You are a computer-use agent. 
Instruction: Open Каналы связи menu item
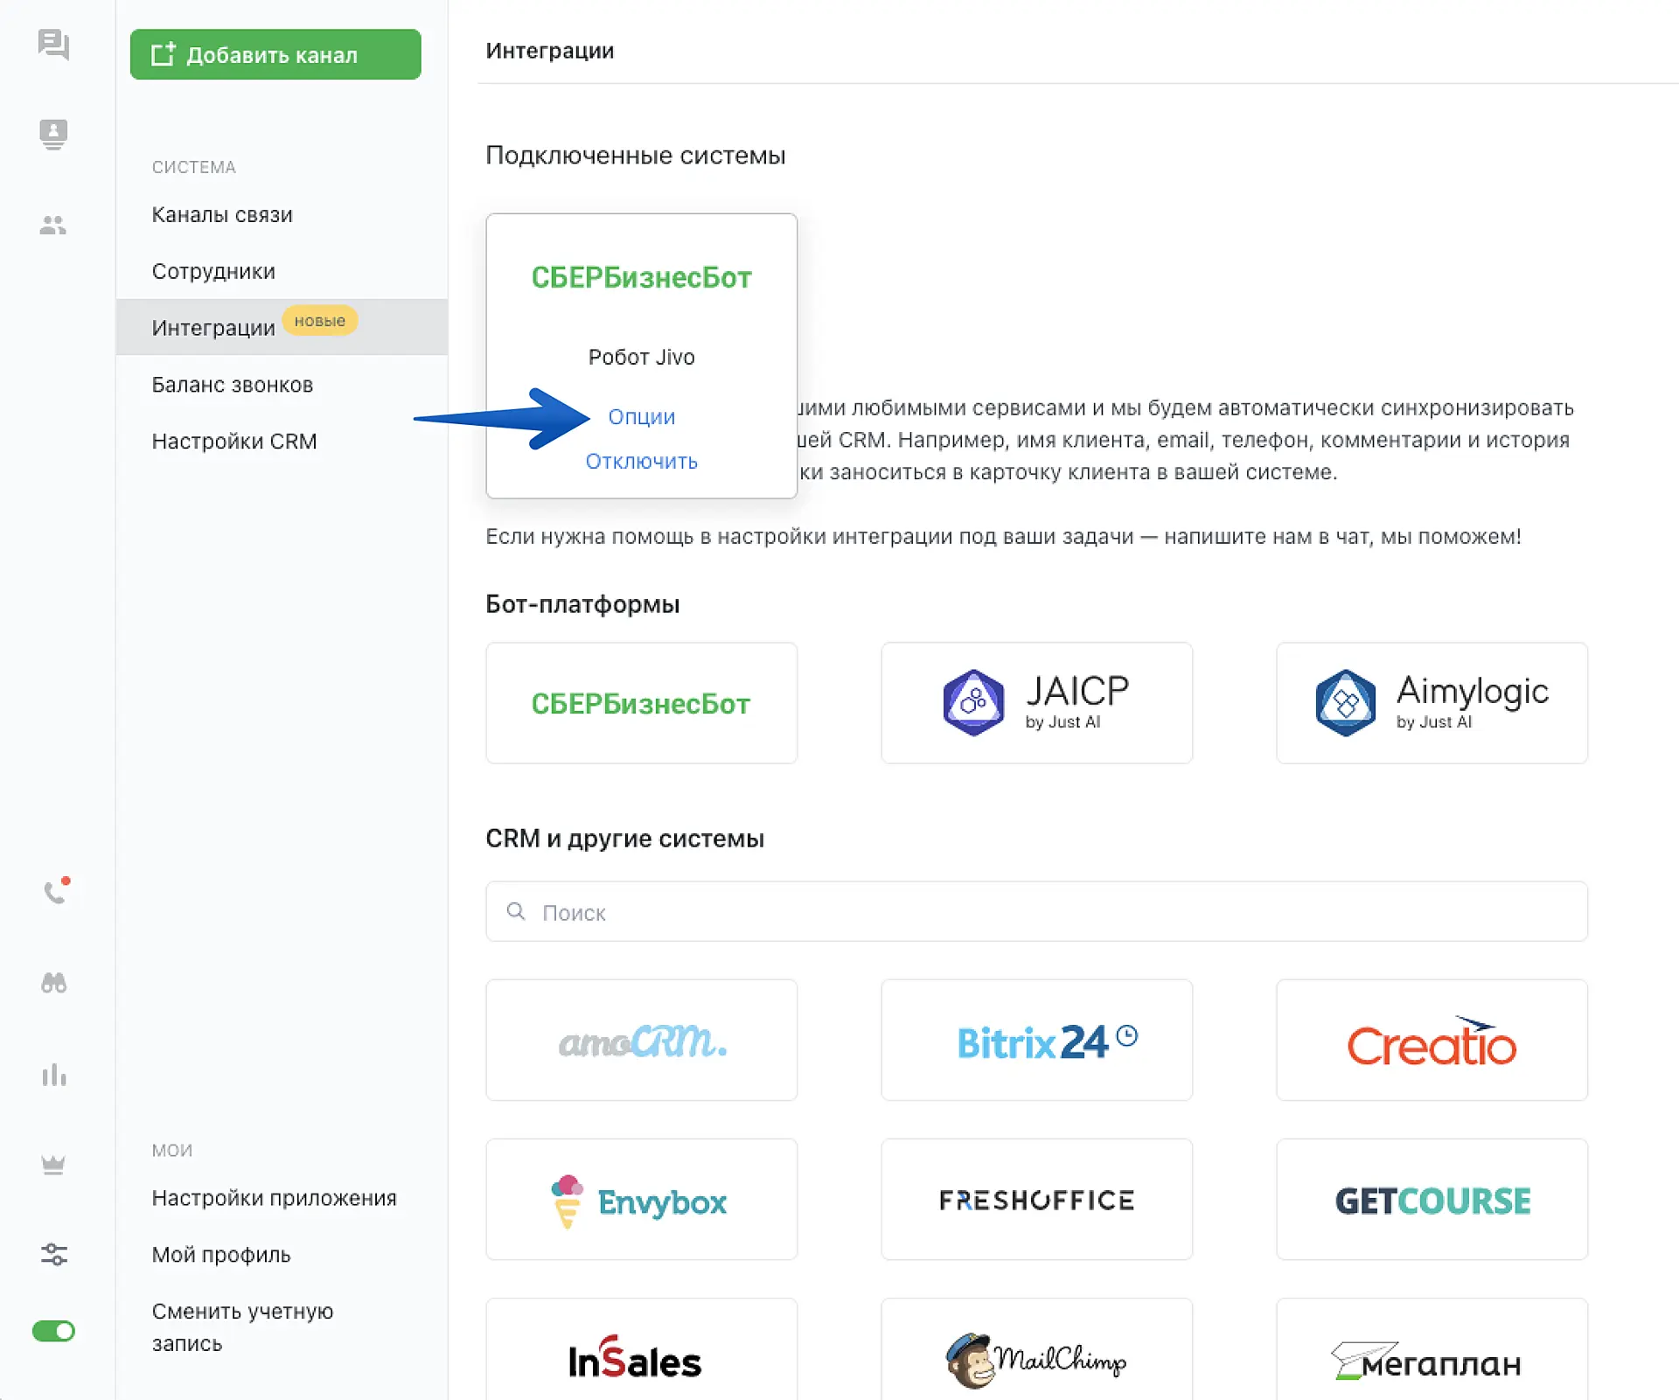[x=222, y=215]
